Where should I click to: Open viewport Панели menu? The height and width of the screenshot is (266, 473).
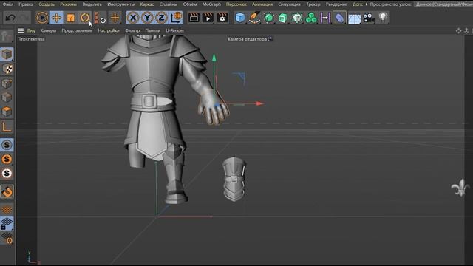153,30
